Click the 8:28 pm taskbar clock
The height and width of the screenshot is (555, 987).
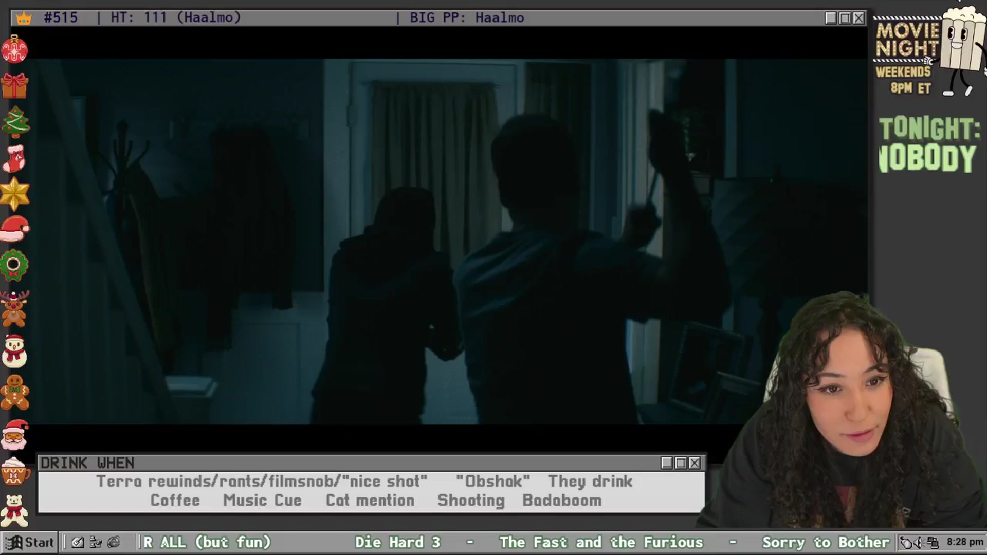pos(965,542)
